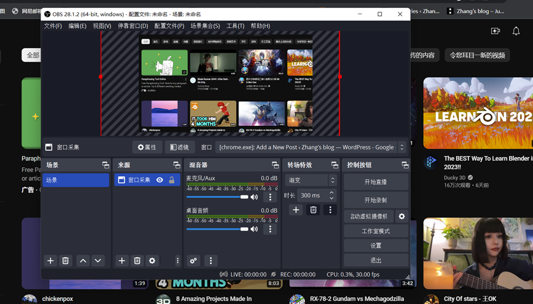Screen dimensions: 533x304
Task: Click the 属性 properties button
Action: [x=147, y=147]
